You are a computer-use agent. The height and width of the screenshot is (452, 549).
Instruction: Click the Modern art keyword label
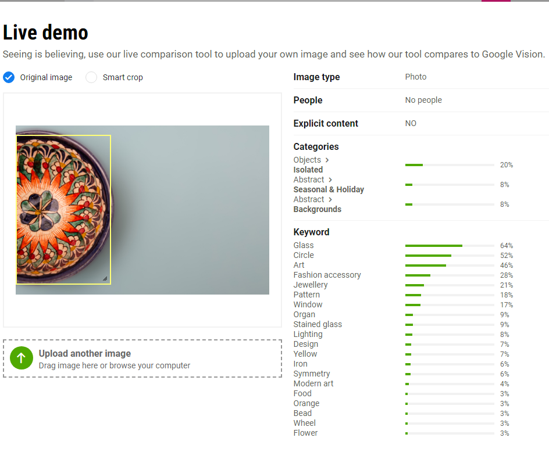(x=313, y=383)
